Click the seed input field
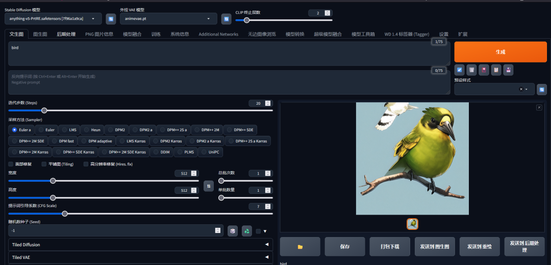551x265 pixels. point(116,230)
